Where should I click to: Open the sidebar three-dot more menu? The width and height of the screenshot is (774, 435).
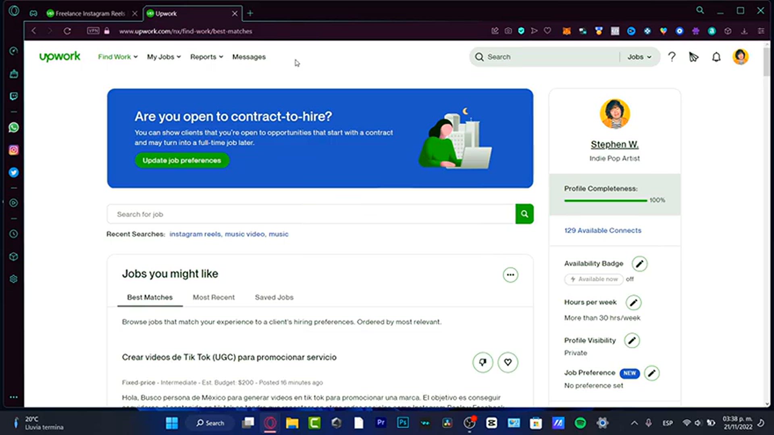[x=14, y=397]
